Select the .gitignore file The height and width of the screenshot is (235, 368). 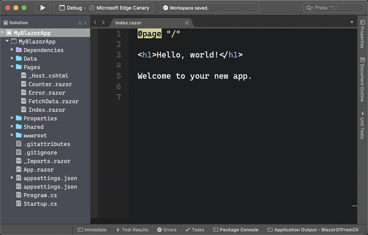click(x=40, y=153)
